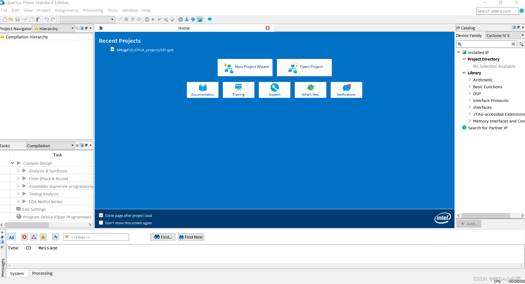
Task: Toggle the IP Catalog toolbar icon
Action: point(200,19)
